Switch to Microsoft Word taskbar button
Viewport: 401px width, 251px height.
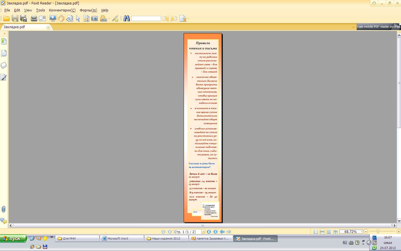[x=122, y=238]
